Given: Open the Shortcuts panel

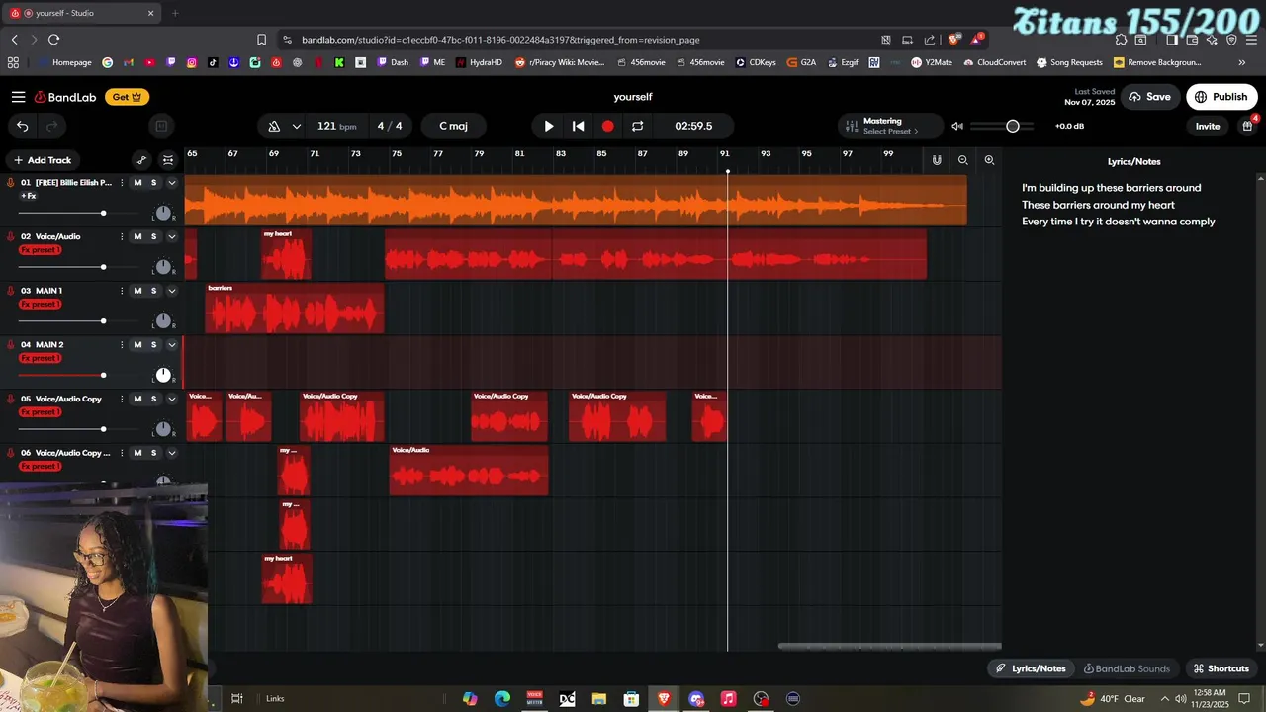Looking at the screenshot, I should click(x=1221, y=668).
